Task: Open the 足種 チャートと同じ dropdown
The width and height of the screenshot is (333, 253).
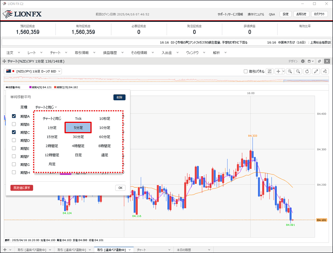Action: [x=46, y=107]
